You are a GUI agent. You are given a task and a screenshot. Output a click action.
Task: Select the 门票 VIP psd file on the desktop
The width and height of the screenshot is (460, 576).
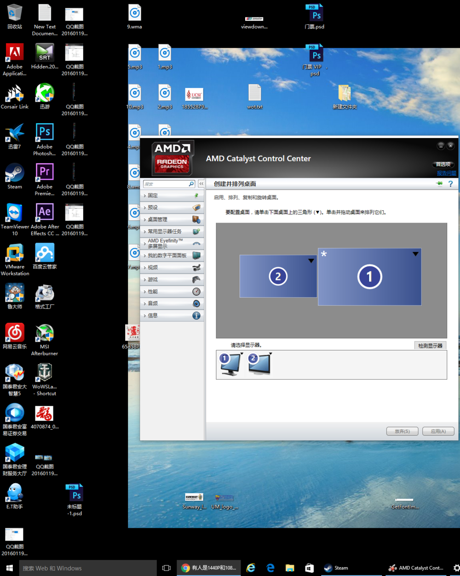click(x=315, y=60)
